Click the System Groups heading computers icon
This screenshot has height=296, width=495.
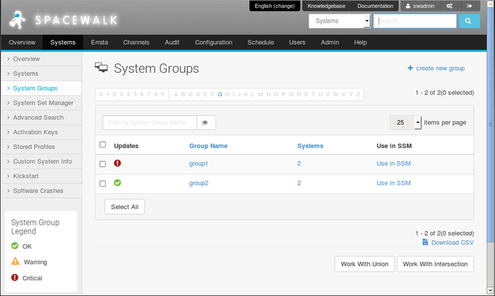click(x=101, y=67)
